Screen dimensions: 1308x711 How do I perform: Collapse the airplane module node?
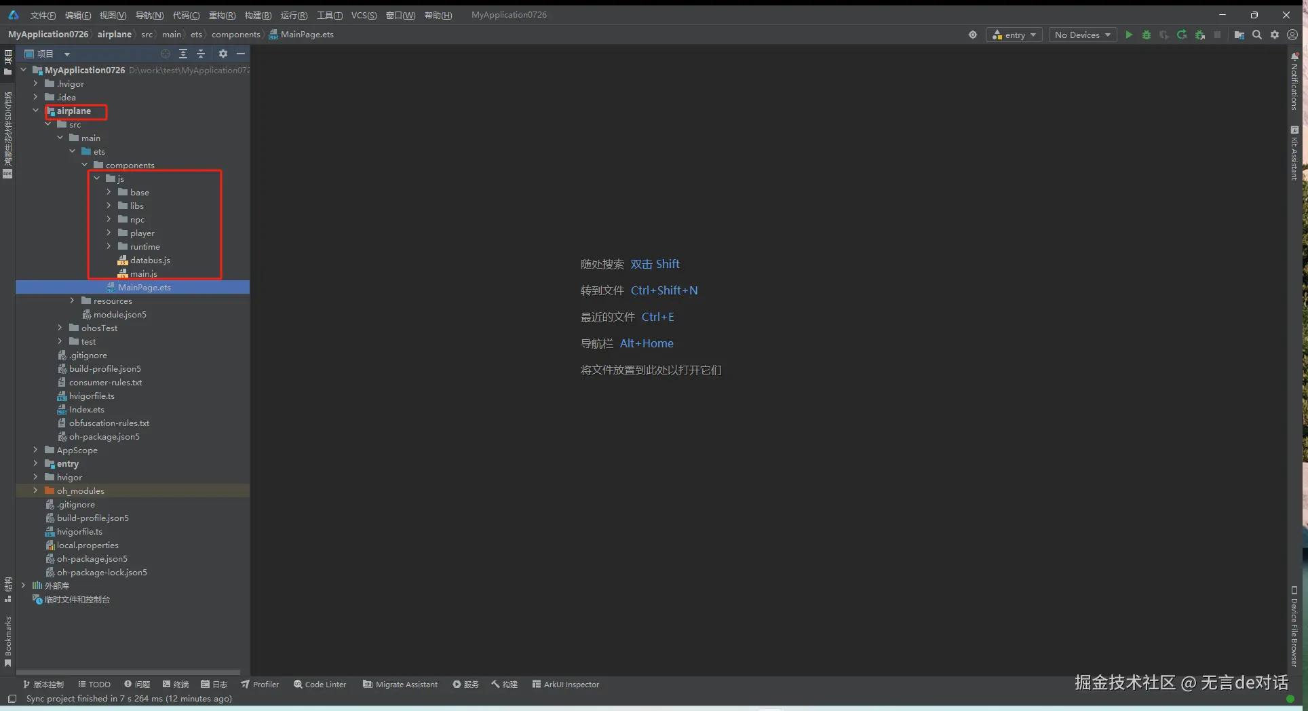[35, 111]
